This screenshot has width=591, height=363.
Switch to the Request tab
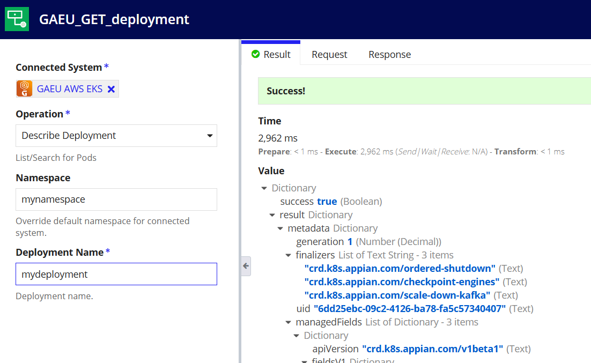[x=329, y=55]
